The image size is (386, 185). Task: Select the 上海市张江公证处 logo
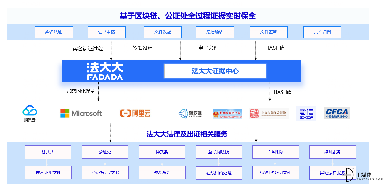[x=268, y=113]
